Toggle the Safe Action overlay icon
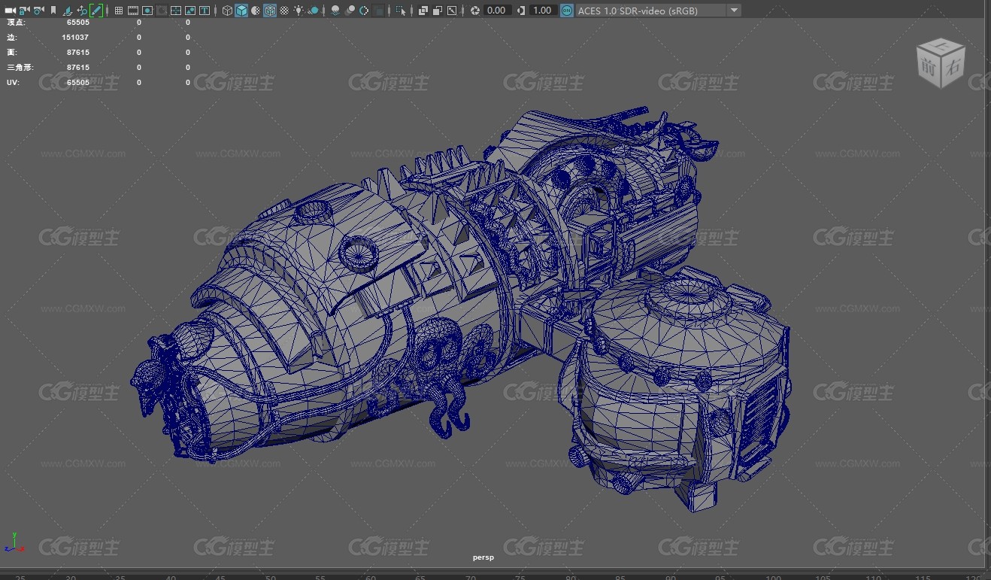Image resolution: width=991 pixels, height=580 pixels. (190, 11)
